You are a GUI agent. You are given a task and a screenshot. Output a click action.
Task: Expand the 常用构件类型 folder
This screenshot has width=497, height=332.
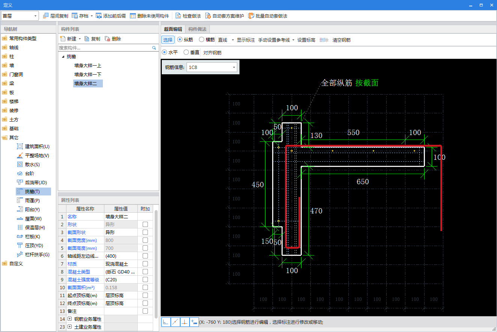(x=5, y=38)
